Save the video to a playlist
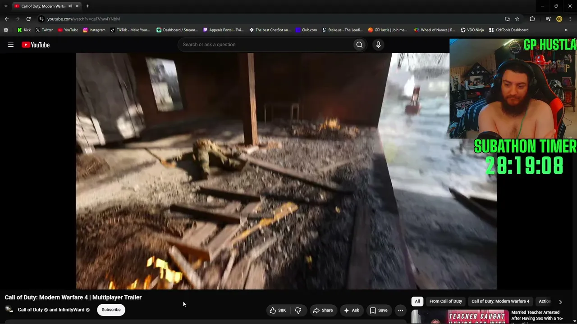 coord(379,310)
